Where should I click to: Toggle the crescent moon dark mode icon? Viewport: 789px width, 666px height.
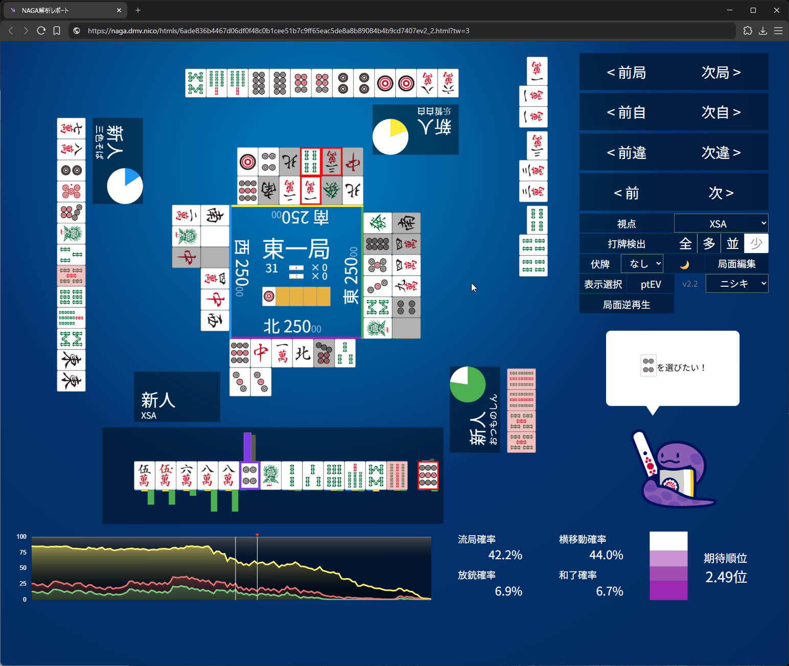(685, 264)
